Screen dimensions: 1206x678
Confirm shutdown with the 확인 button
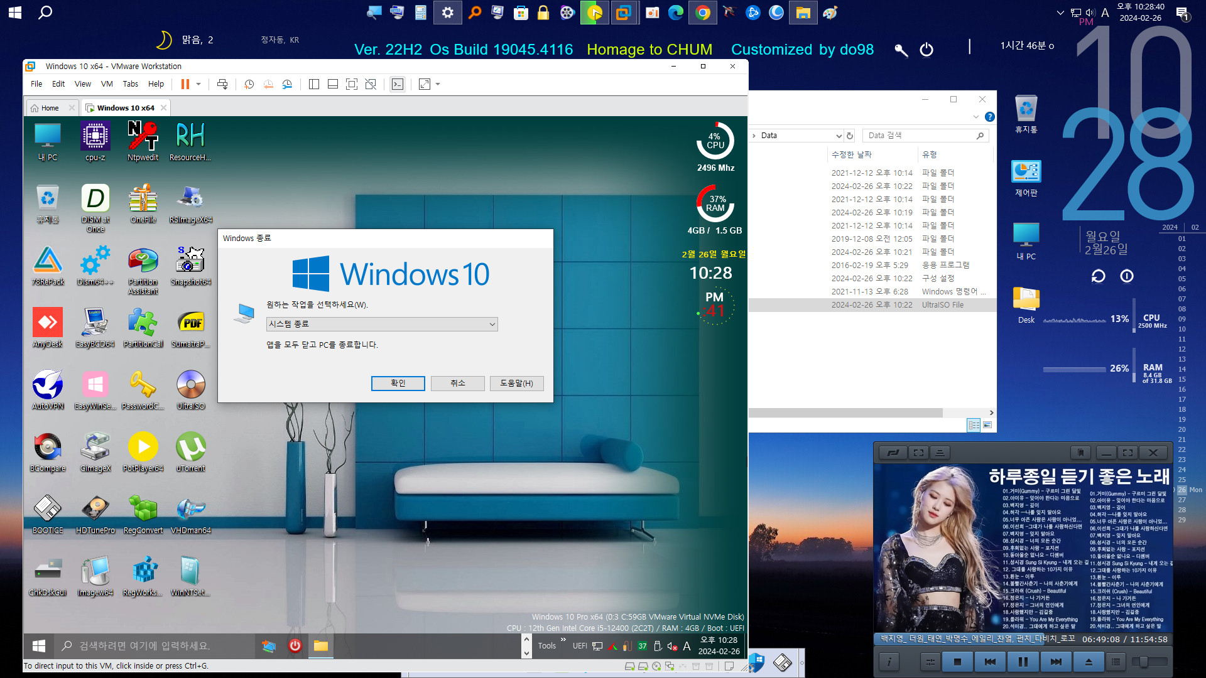coord(398,383)
